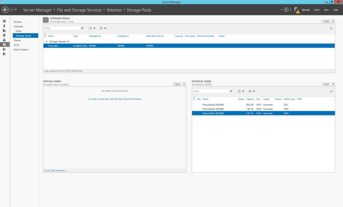Image resolution: width=343 pixels, height=207 pixels.
Task: Start the New Virtual Disk Wizard link
Action: pos(115,99)
